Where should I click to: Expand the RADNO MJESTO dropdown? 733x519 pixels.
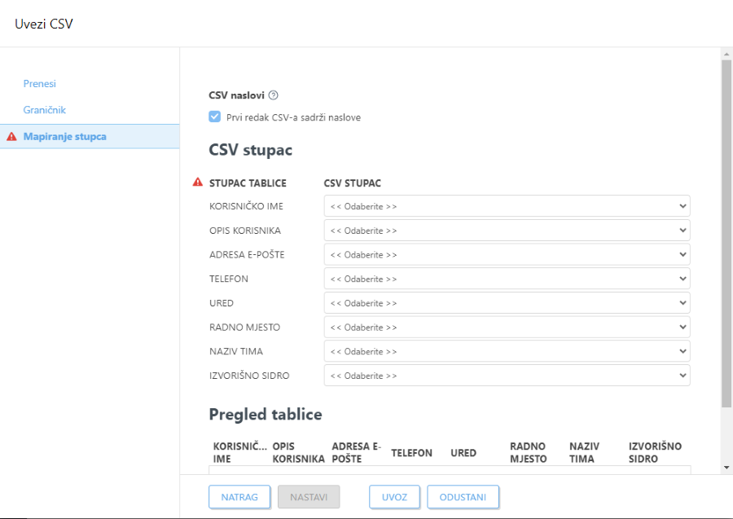click(507, 327)
